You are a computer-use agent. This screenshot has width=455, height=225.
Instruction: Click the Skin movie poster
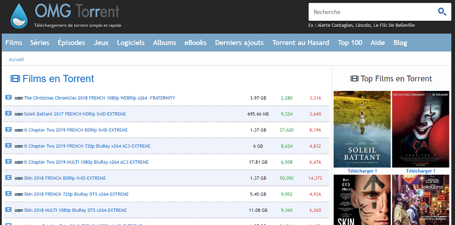[362, 199]
